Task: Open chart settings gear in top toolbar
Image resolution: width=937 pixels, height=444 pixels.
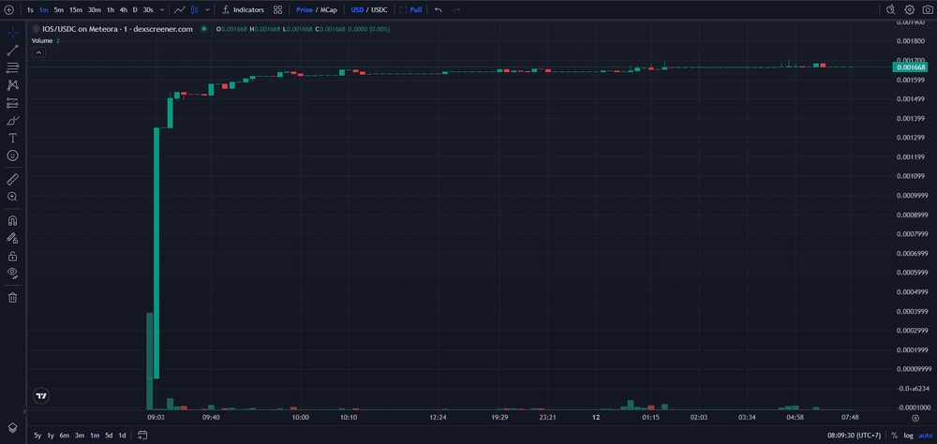Action: [910, 9]
